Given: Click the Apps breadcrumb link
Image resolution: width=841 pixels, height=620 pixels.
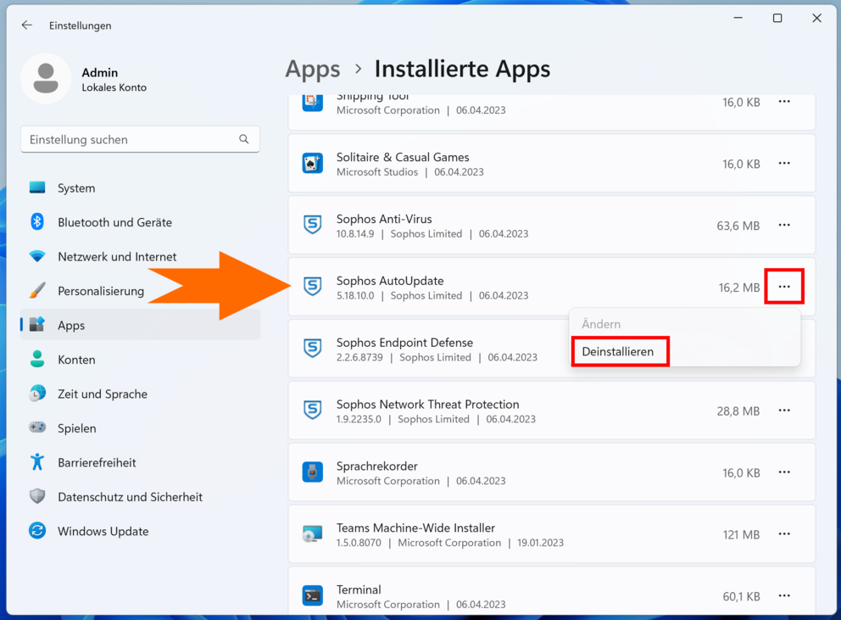Looking at the screenshot, I should [313, 70].
